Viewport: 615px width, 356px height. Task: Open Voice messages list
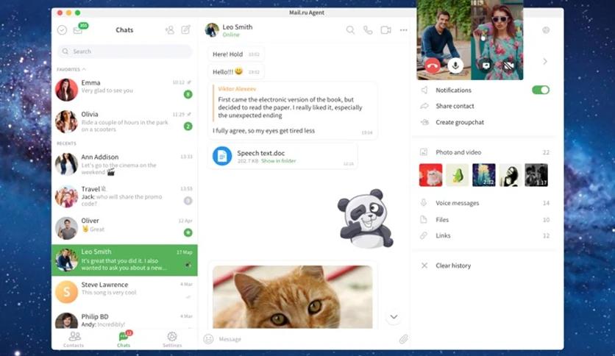tap(484, 203)
